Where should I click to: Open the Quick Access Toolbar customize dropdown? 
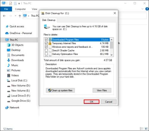(x=19, y=4)
